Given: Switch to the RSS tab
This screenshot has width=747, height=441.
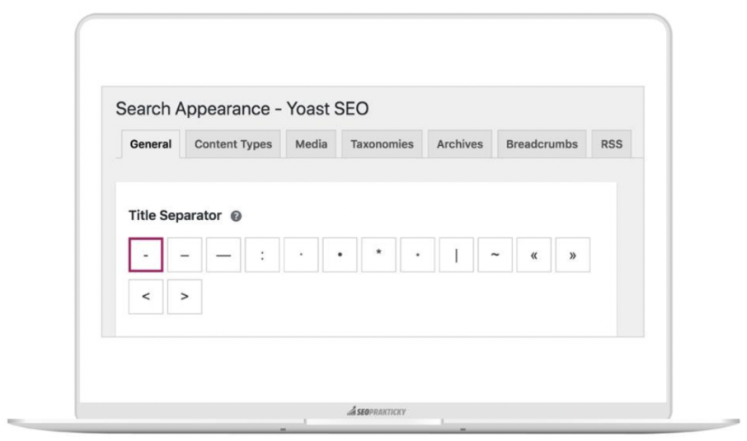Looking at the screenshot, I should 612,143.
